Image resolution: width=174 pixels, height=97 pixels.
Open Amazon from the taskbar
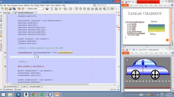click(26, 95)
